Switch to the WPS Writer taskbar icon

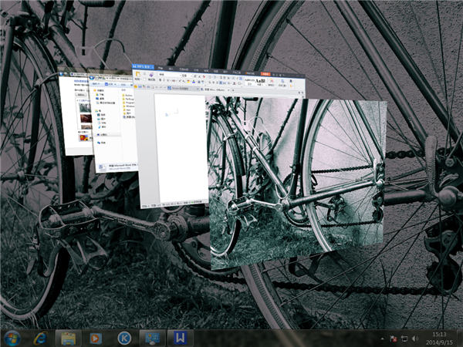(x=180, y=338)
